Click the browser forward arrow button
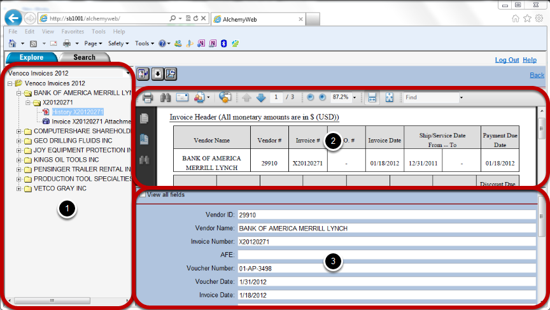 (30, 18)
